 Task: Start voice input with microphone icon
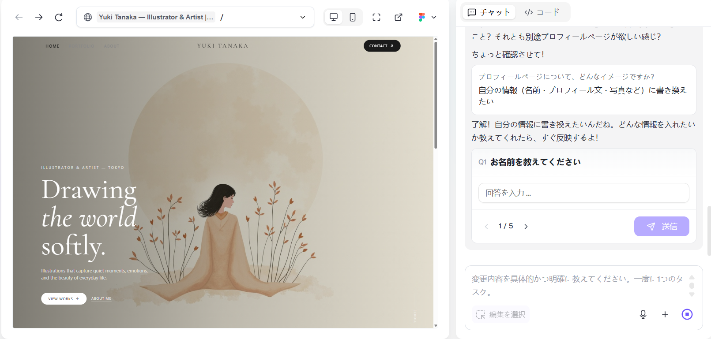tap(643, 314)
